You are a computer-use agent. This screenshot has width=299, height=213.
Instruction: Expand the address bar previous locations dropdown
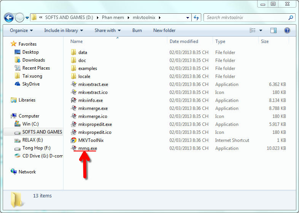188,18
